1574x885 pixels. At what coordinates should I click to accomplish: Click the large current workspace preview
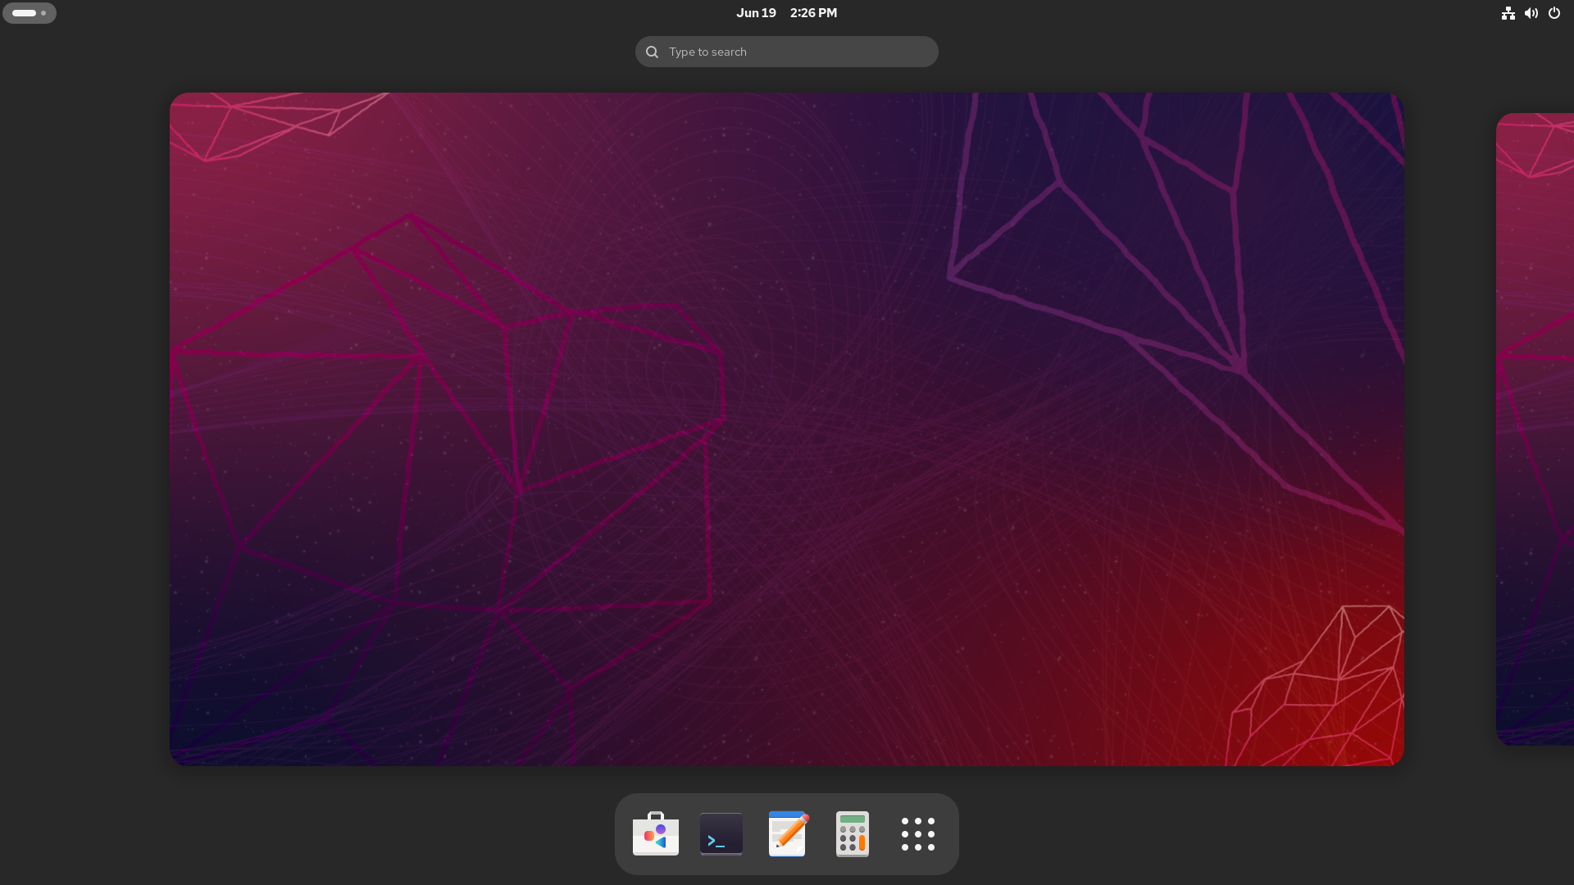(x=786, y=429)
